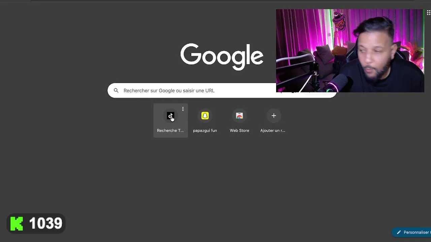Open the TikTok shortcut tile
The height and width of the screenshot is (242, 431).
click(x=170, y=120)
